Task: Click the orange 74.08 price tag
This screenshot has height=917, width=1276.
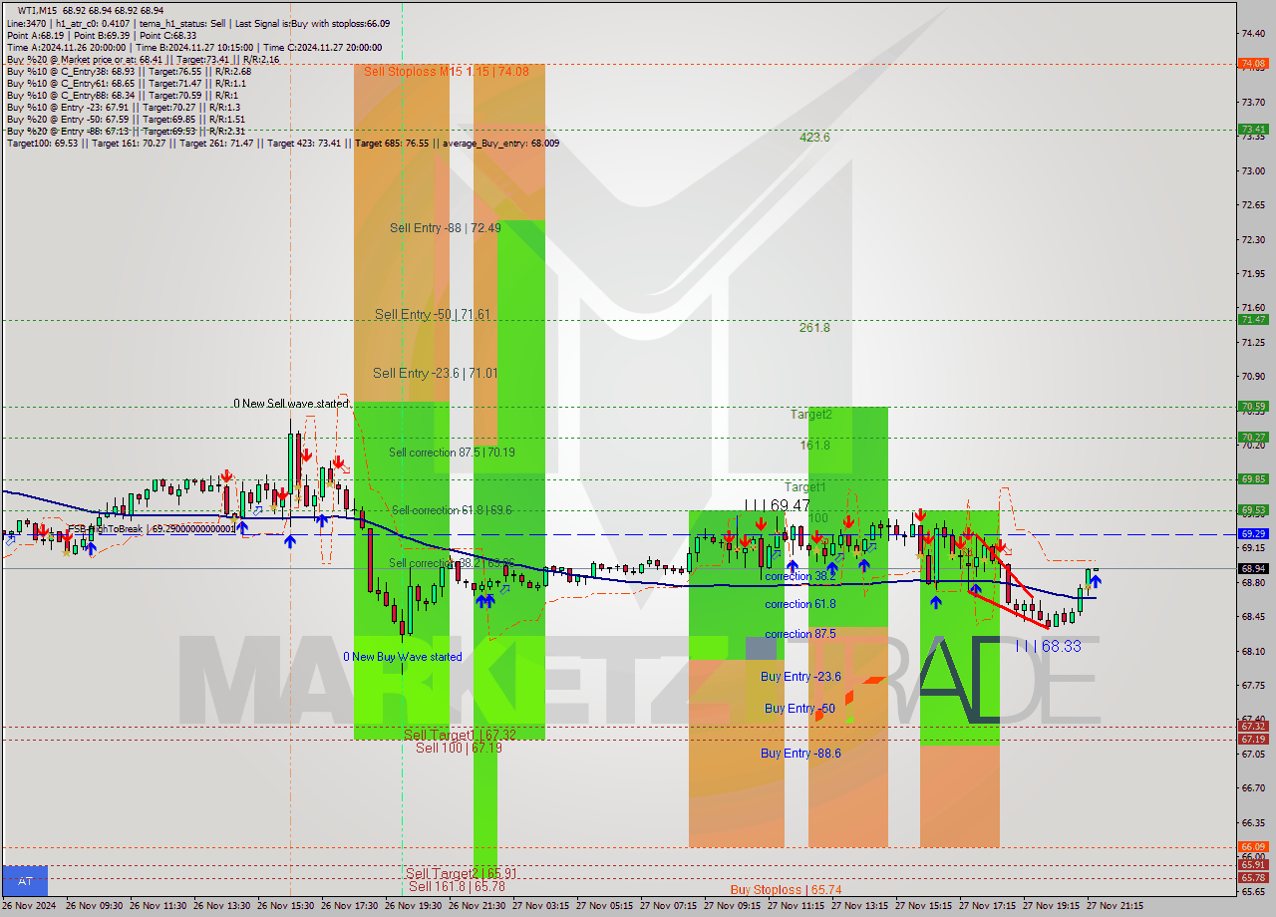Action: point(1253,64)
